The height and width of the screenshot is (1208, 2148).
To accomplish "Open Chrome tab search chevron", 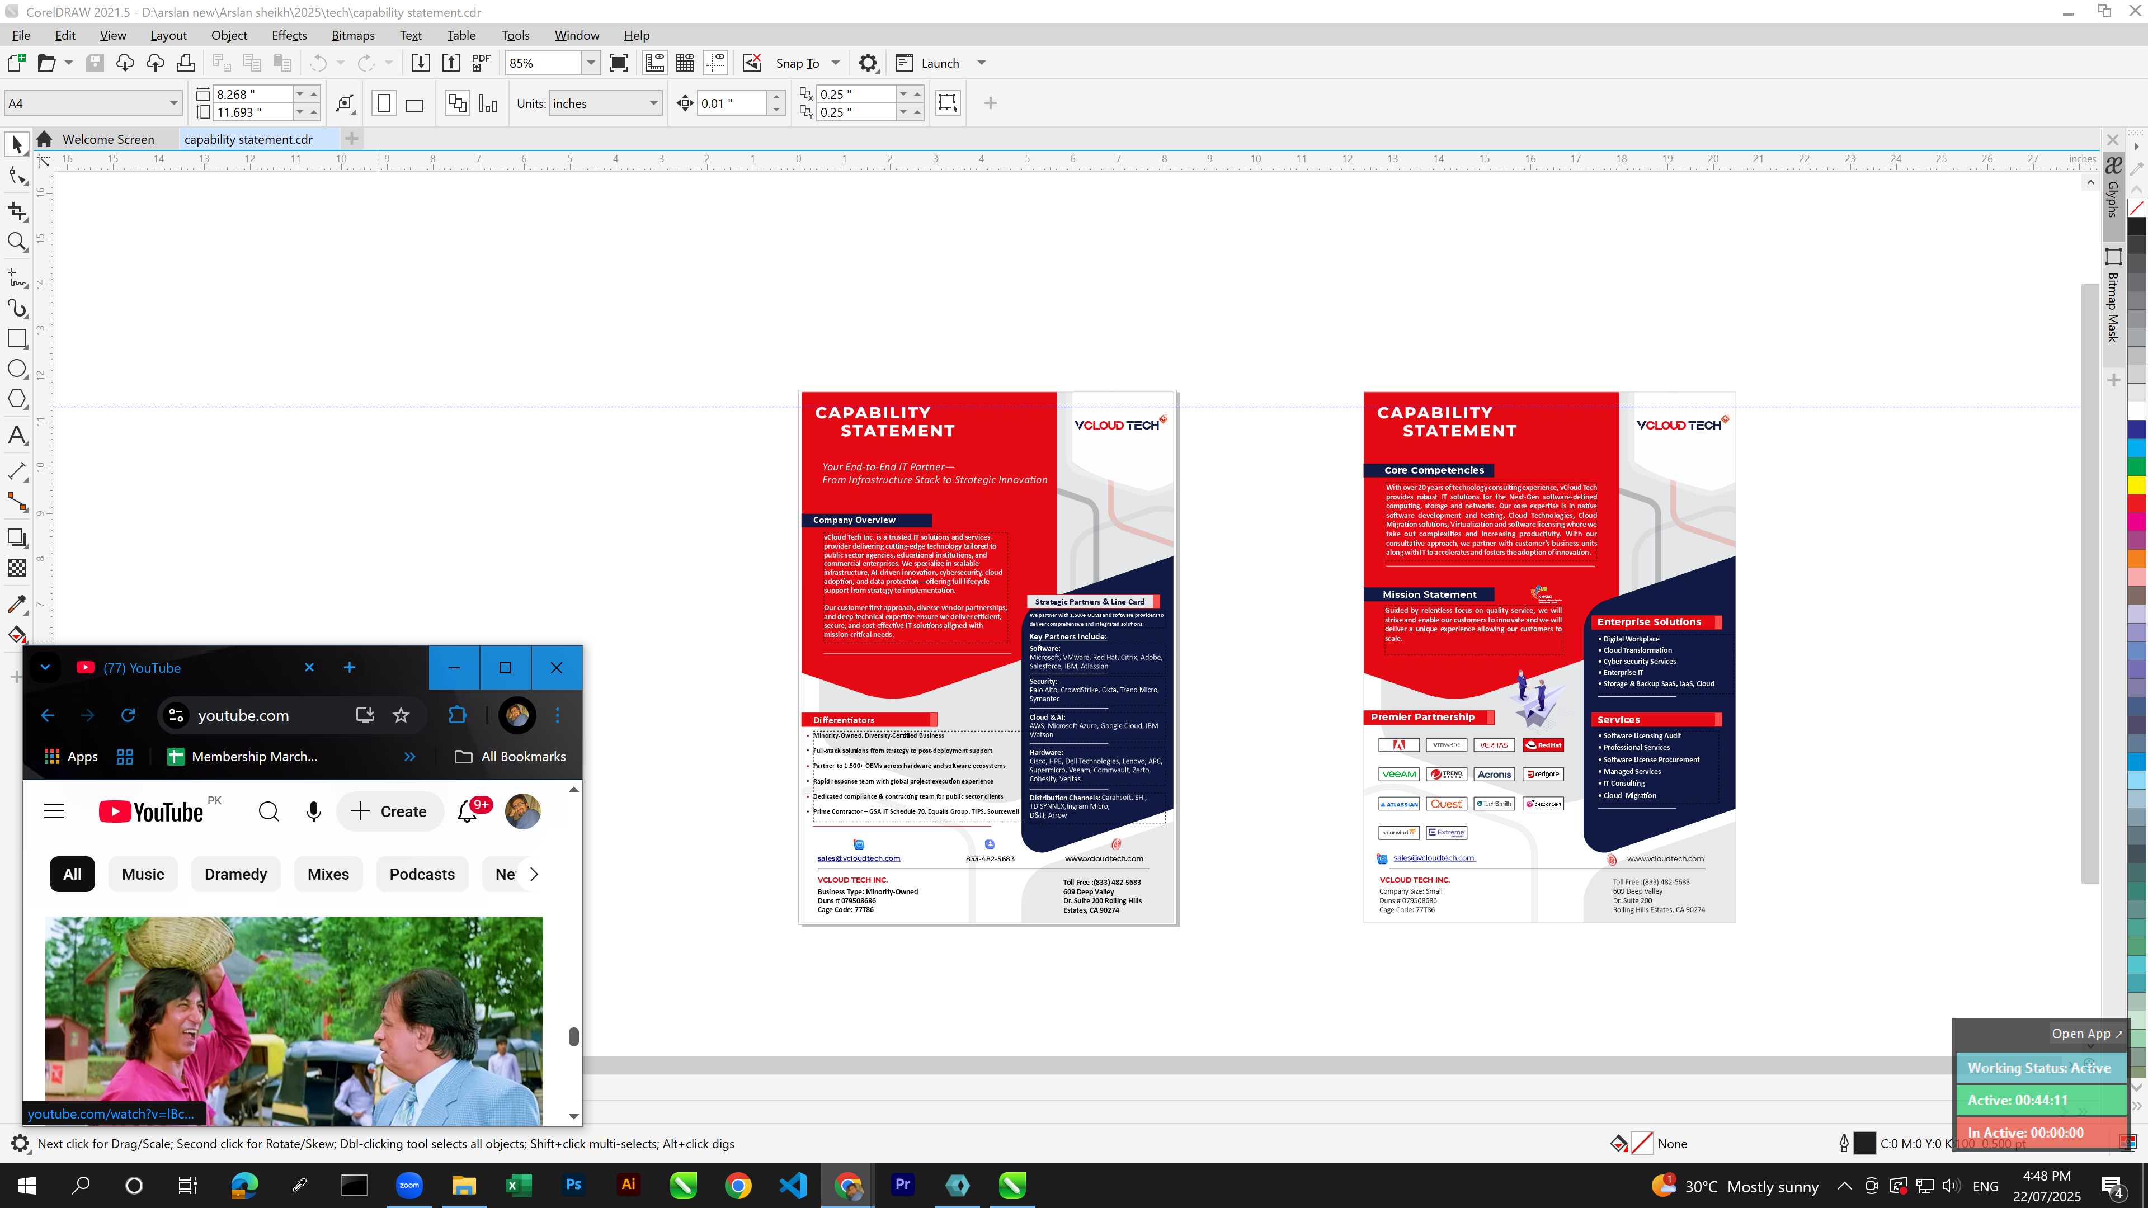I will pyautogui.click(x=45, y=667).
